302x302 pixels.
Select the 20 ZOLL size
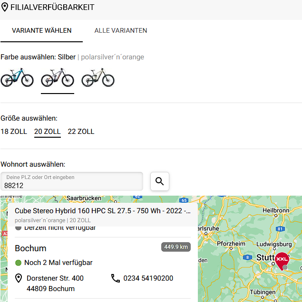click(x=48, y=132)
